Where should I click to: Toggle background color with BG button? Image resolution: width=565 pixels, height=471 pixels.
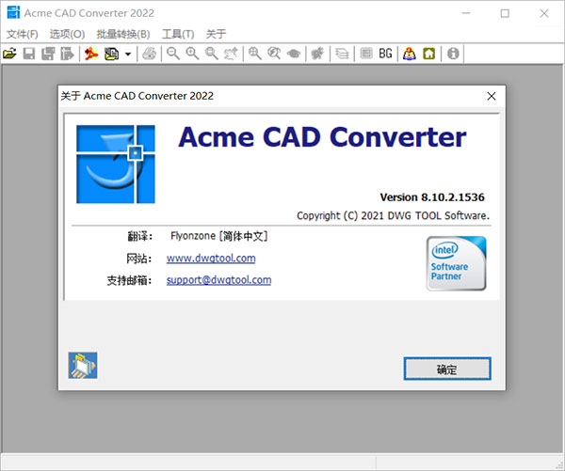coord(385,54)
